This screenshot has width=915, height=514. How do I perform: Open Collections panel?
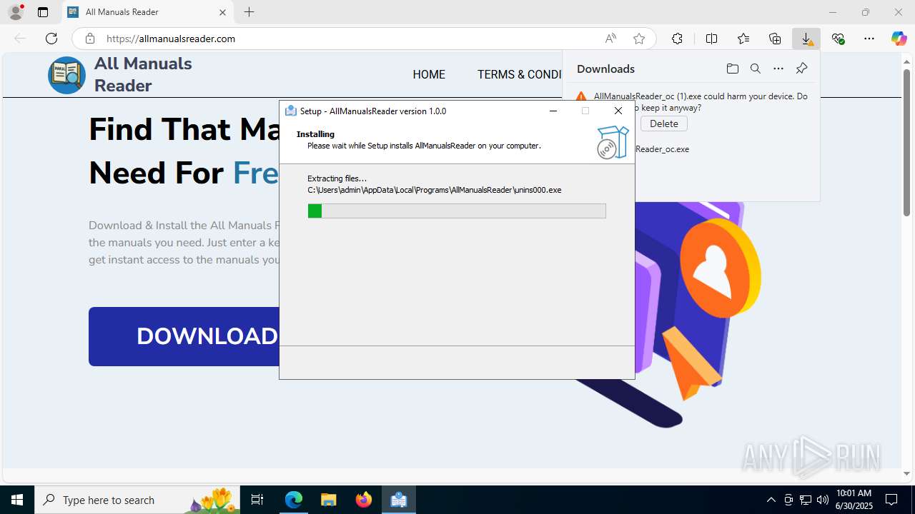pos(775,39)
